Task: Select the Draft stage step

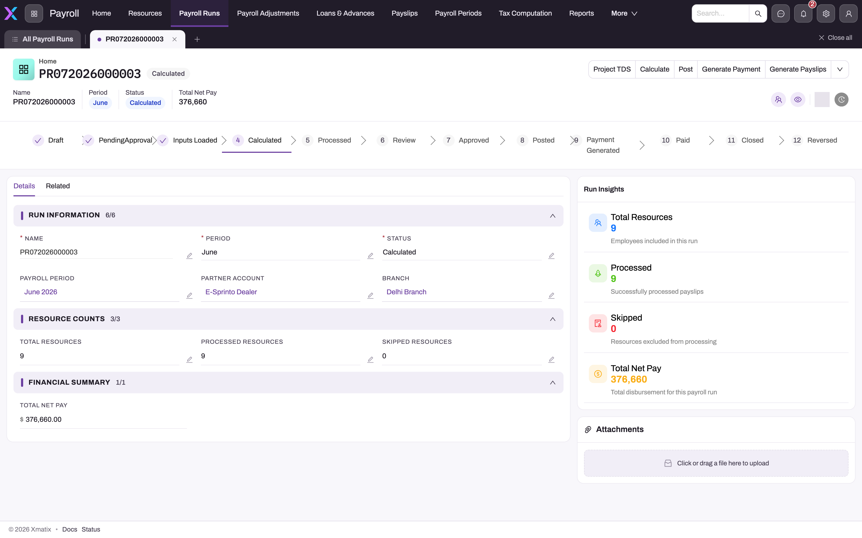Action: 48,140
